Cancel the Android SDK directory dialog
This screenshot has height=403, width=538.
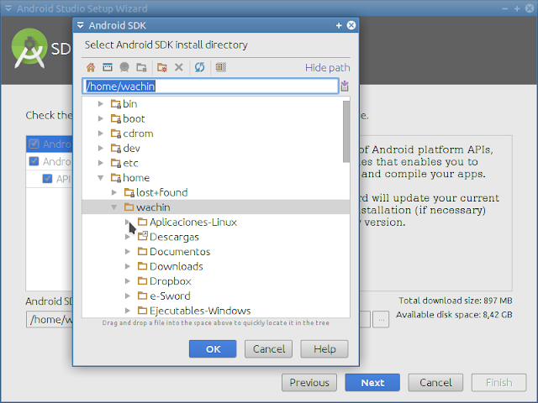269,349
